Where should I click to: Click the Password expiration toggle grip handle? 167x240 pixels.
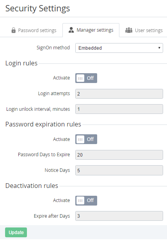coord(80,139)
